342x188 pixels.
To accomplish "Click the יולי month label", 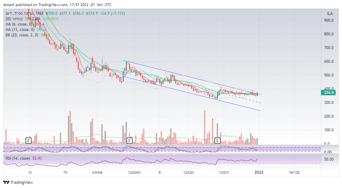I will pyautogui.click(x=65, y=172).
